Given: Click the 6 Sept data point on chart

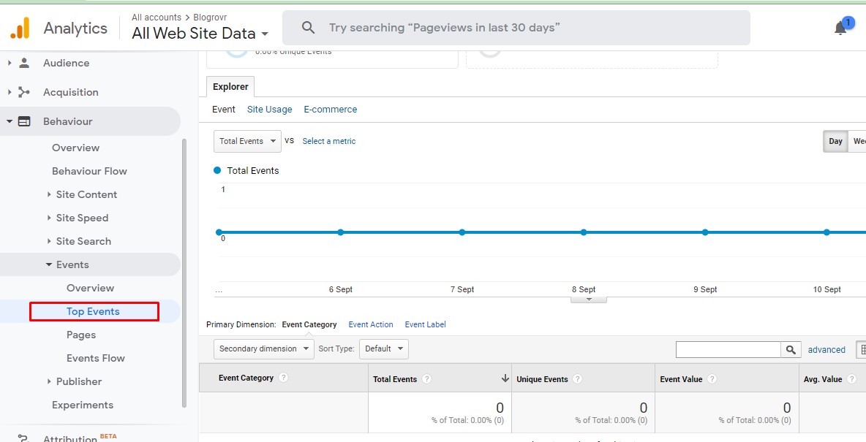Looking at the screenshot, I should 340,232.
